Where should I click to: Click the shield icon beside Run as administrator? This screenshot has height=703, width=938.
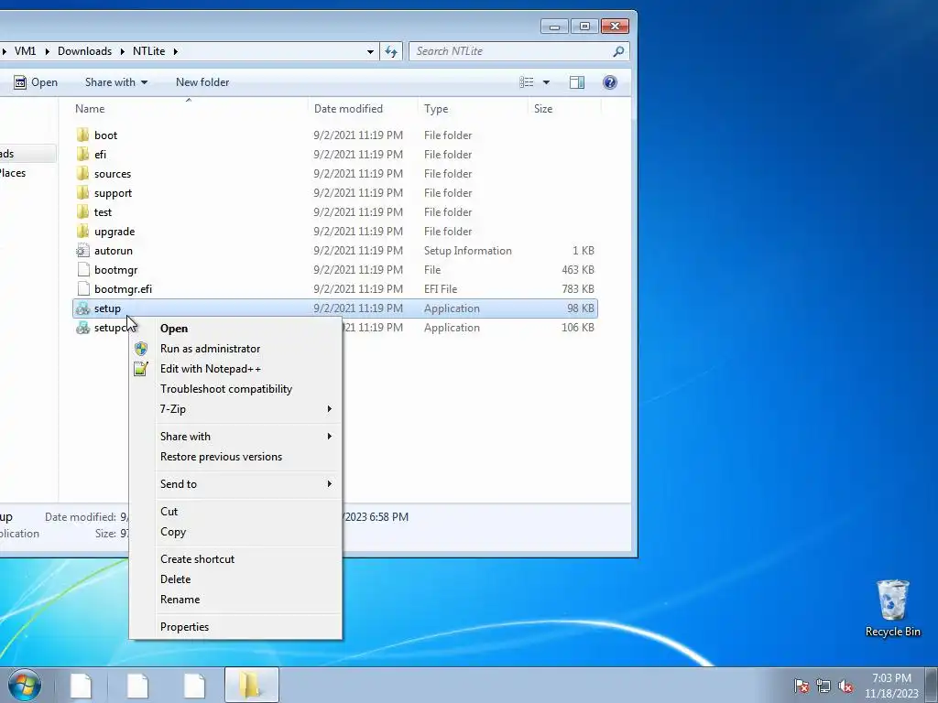tap(141, 349)
